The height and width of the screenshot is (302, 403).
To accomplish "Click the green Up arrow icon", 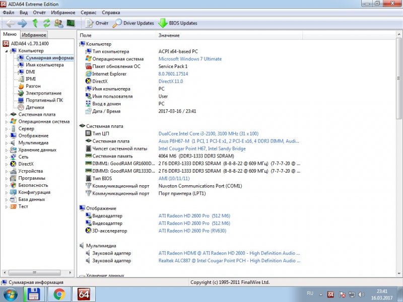I will tap(35, 23).
